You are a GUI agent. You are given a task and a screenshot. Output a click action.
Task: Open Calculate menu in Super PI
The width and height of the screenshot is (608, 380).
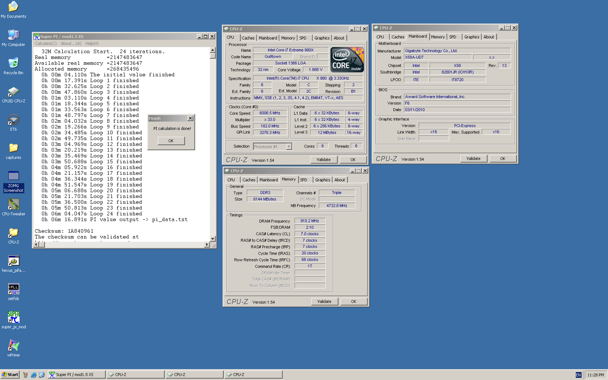click(46, 43)
